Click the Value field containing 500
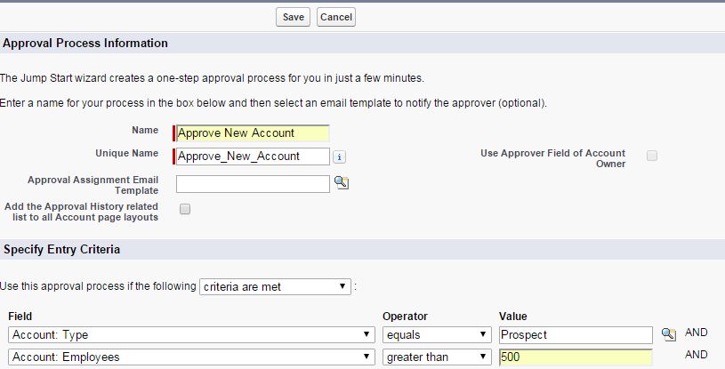Image resolution: width=725 pixels, height=369 pixels. [576, 357]
